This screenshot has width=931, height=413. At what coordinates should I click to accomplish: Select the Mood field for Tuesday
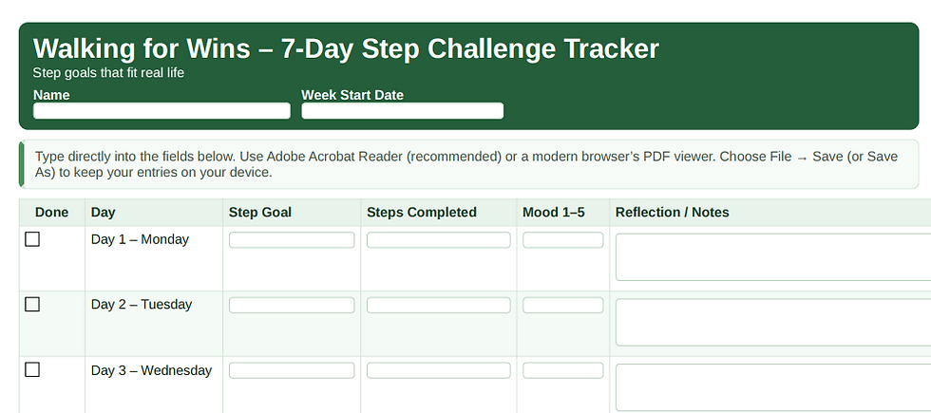[x=562, y=305]
